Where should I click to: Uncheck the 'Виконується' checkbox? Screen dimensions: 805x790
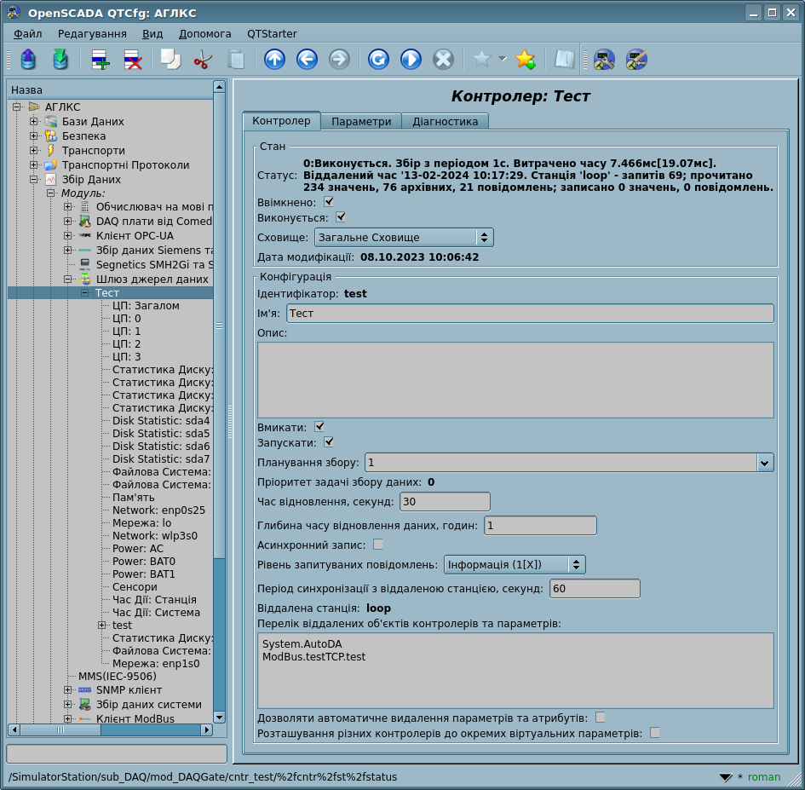(341, 217)
